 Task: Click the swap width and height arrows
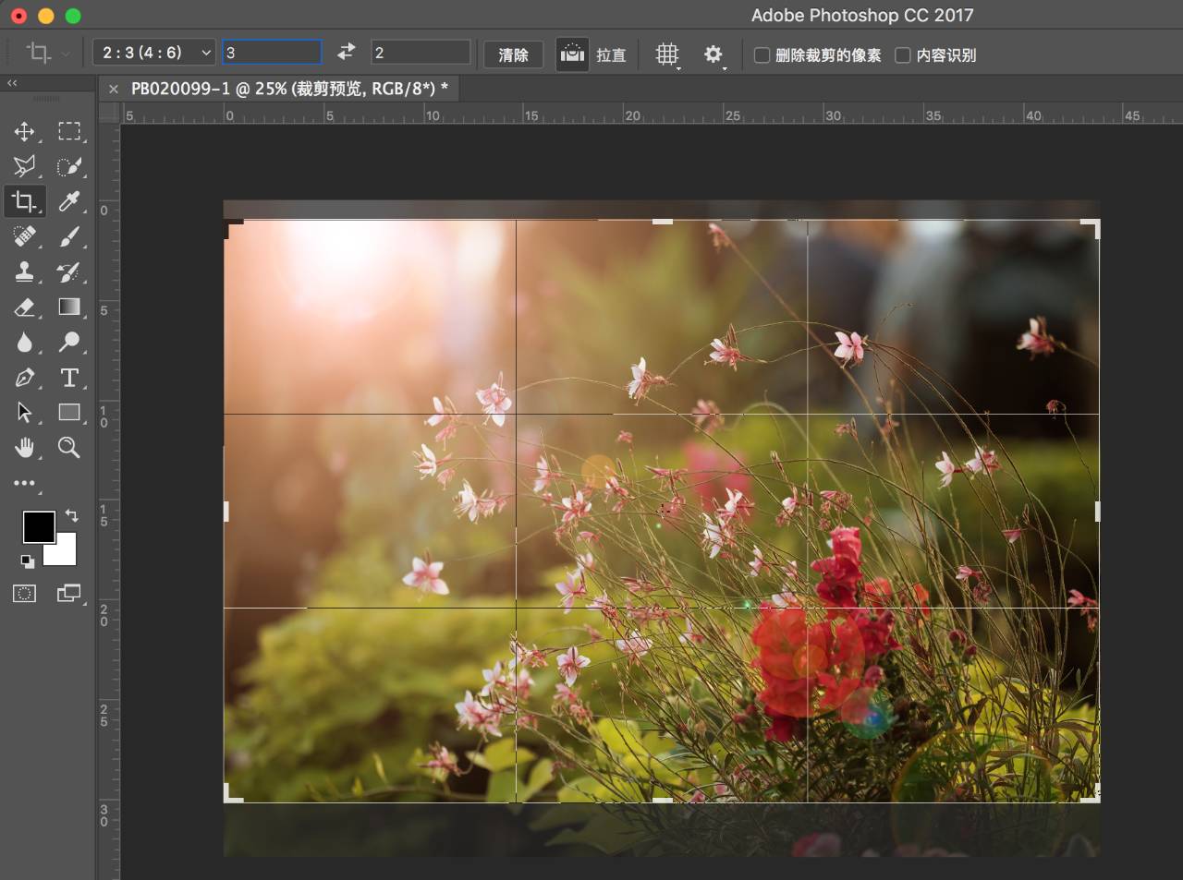pos(346,53)
